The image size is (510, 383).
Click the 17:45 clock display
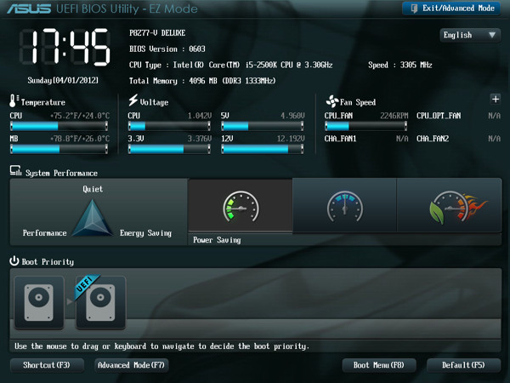click(65, 47)
